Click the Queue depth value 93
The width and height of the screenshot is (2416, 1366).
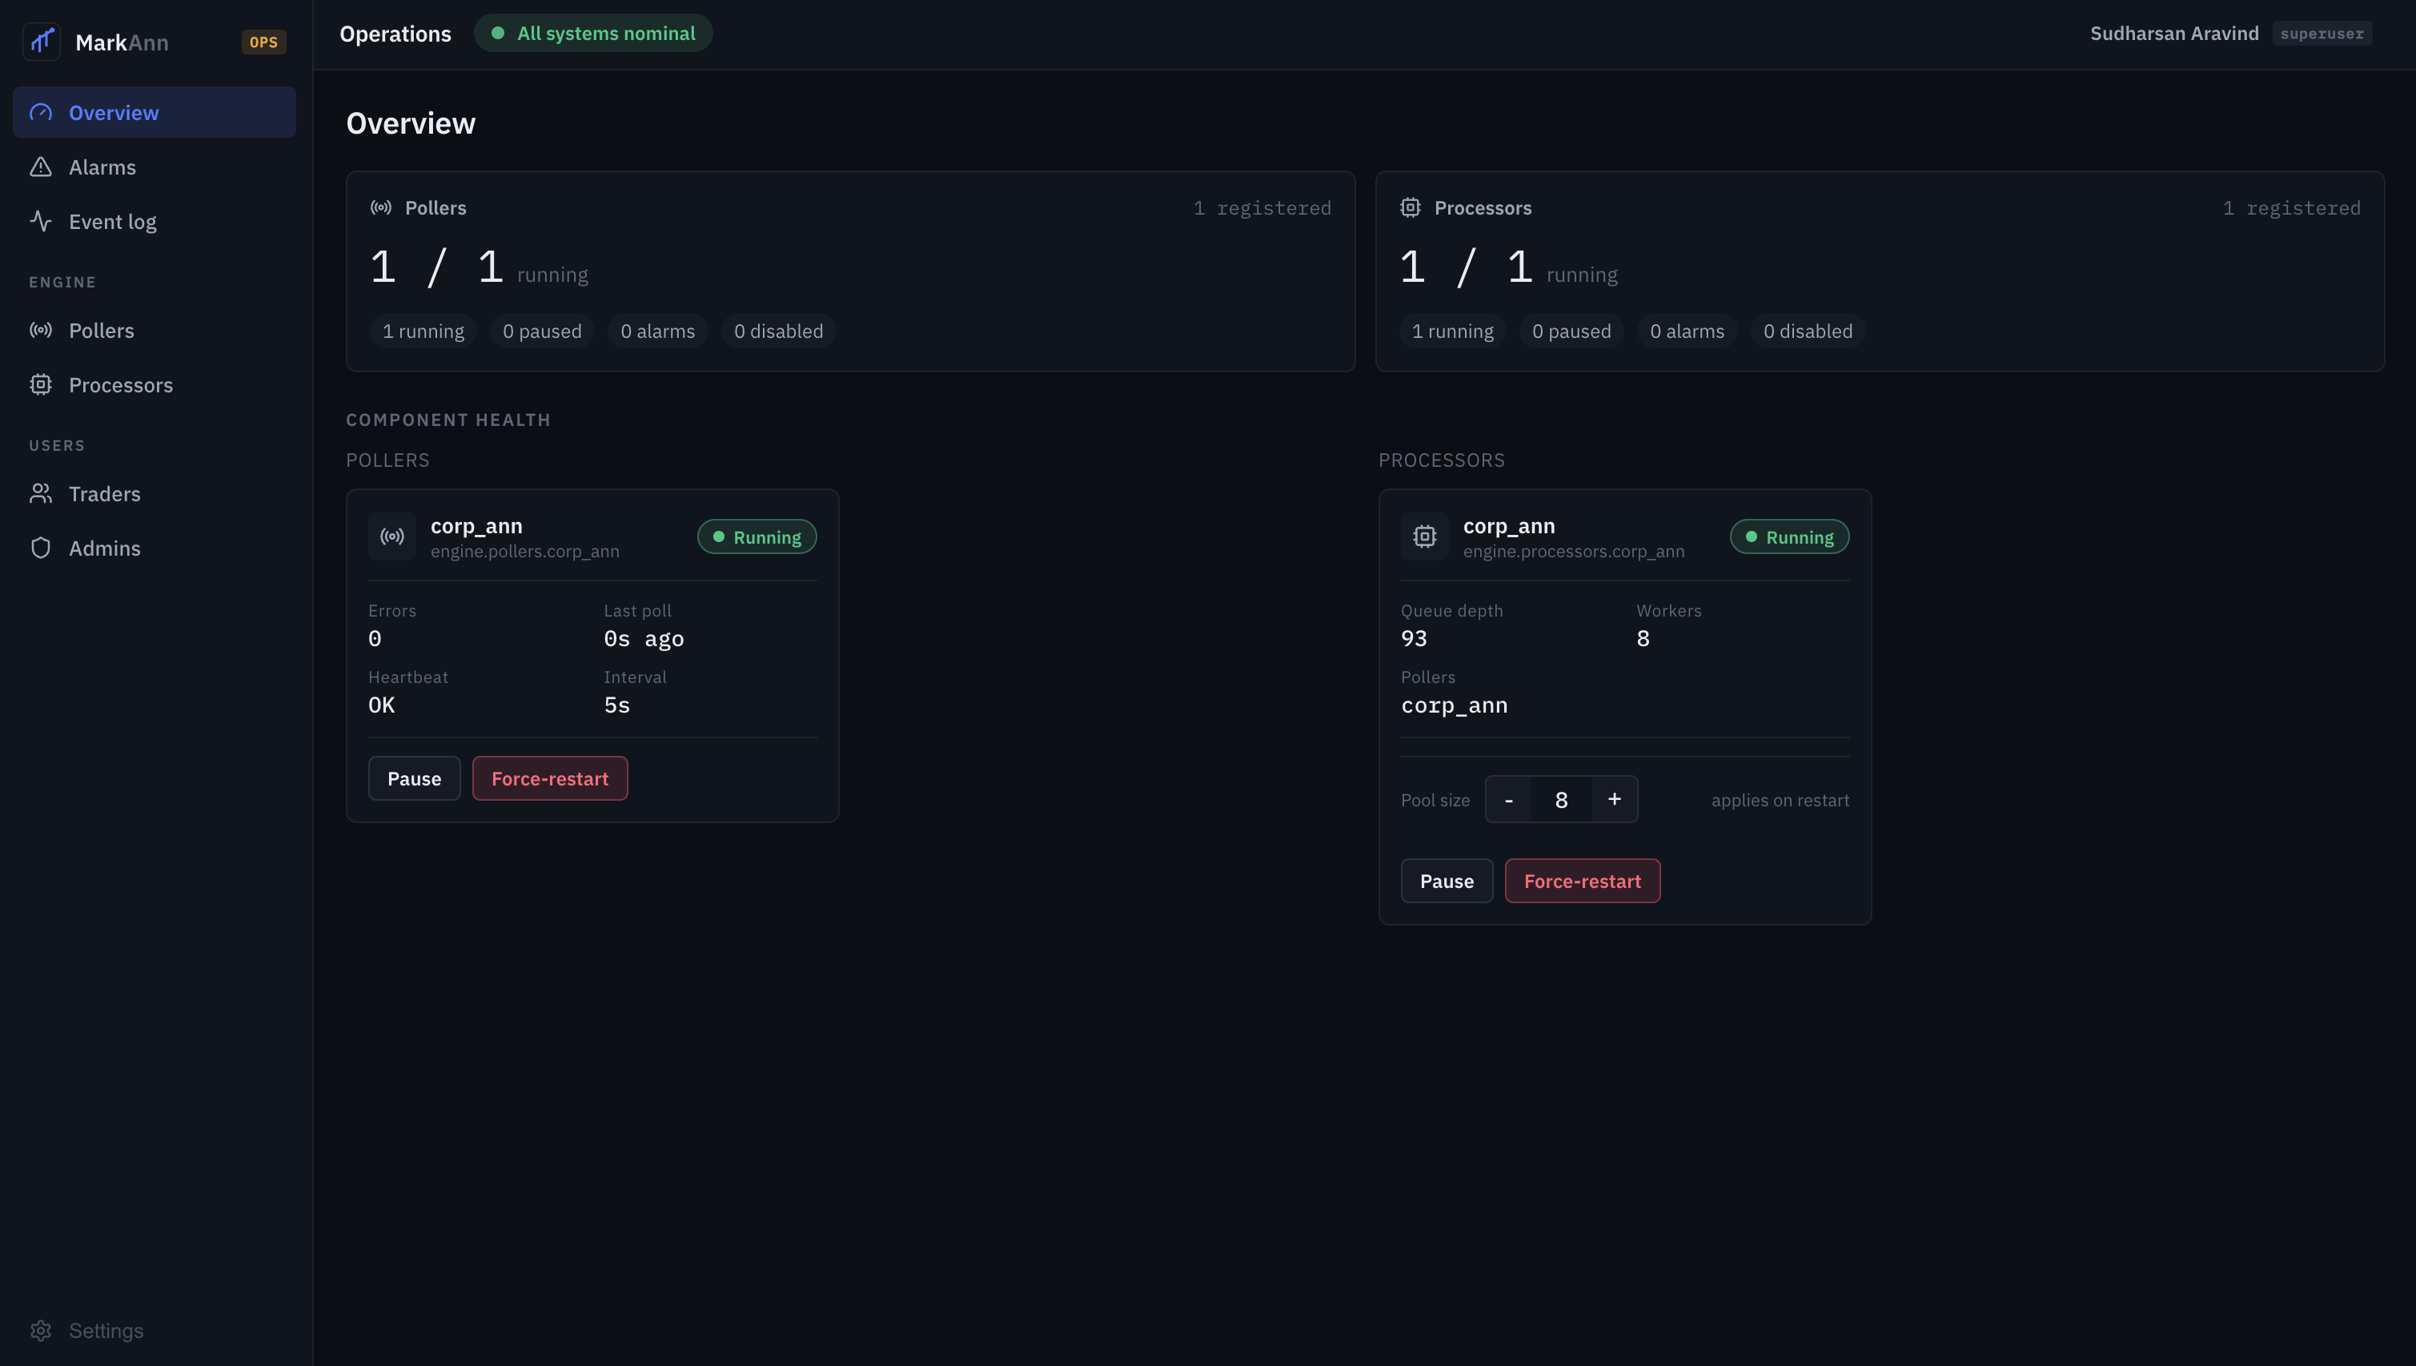[x=1415, y=639]
